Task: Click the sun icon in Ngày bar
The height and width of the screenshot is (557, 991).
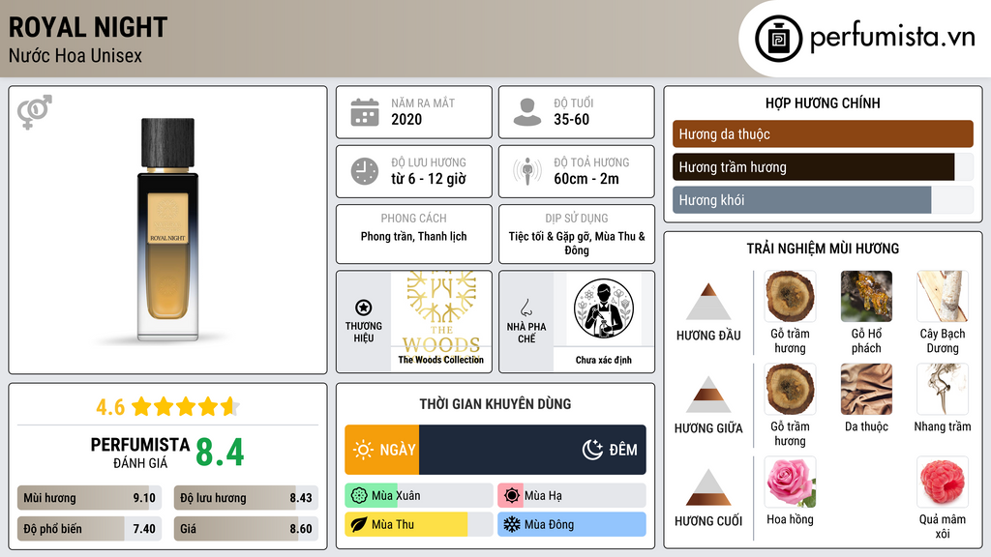Action: (x=363, y=450)
